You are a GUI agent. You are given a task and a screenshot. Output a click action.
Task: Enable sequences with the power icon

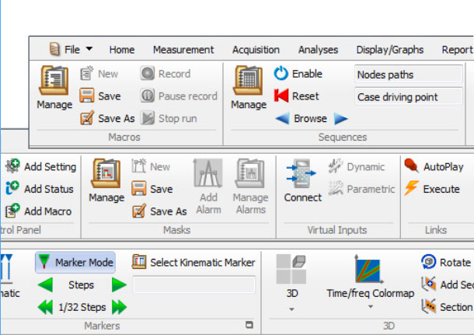tap(298, 74)
